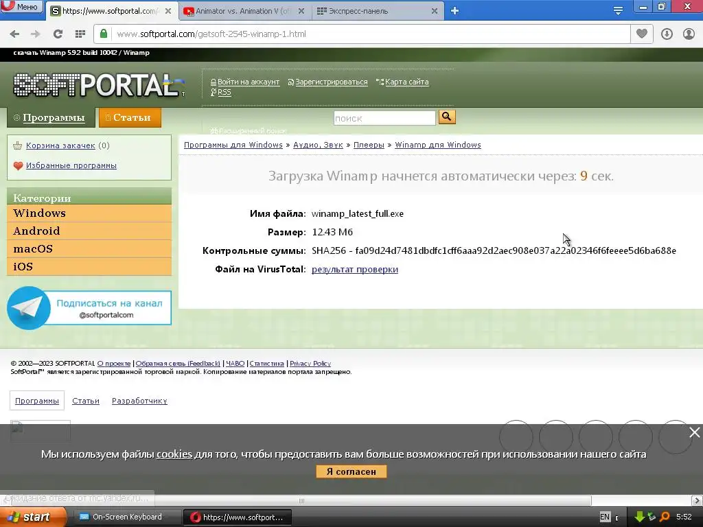703x527 pixels.
Task: Click the поиск search input field
Action: pyautogui.click(x=384, y=118)
